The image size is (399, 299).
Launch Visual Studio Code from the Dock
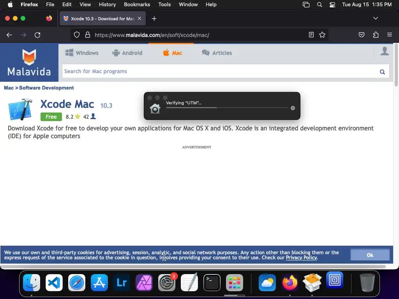(54, 283)
